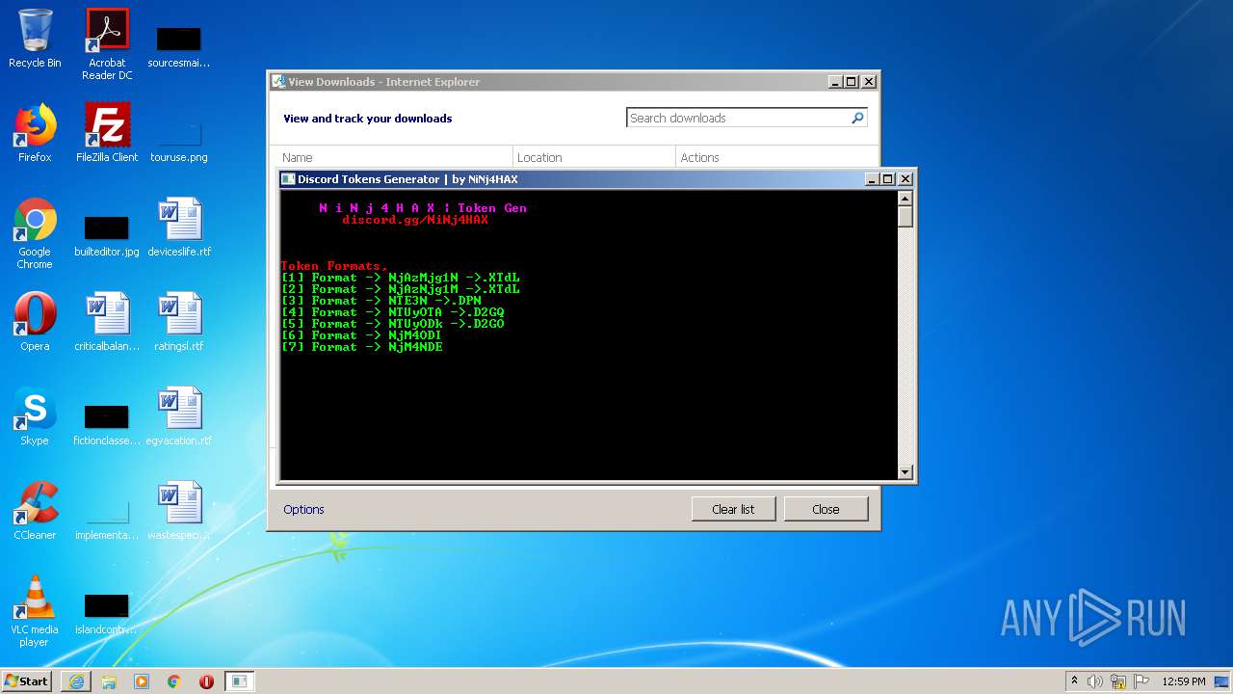Viewport: 1233px width, 694px height.
Task: Open Internet Explorer from taskbar
Action: pos(76,681)
